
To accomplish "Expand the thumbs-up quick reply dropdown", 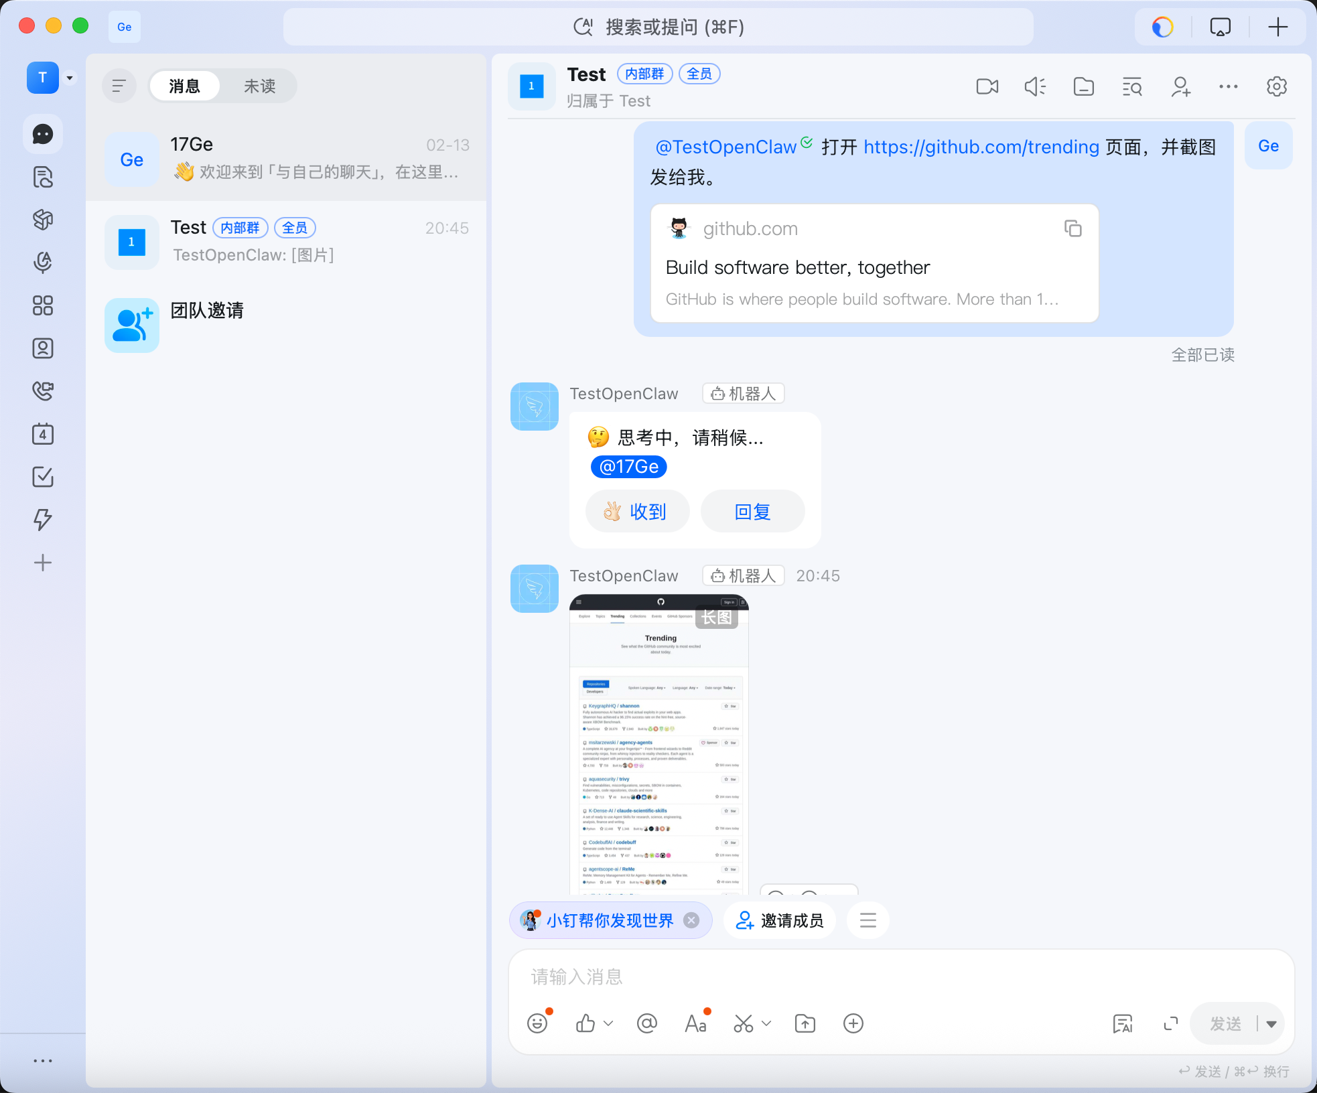I will (608, 1023).
